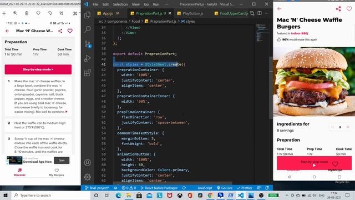Decrease servings with the minus button

[332, 127]
